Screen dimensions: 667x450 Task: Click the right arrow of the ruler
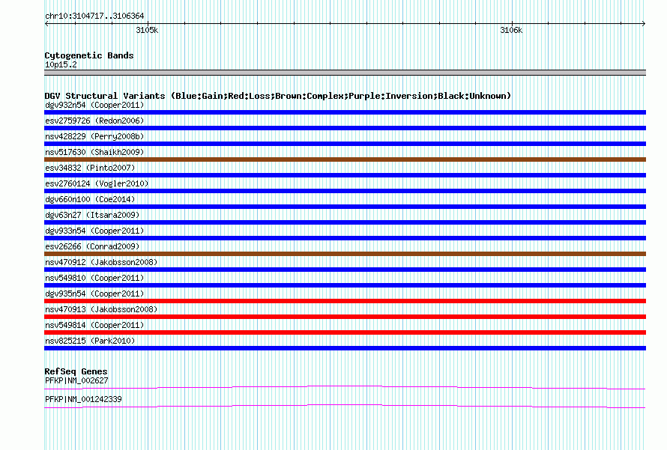(x=644, y=24)
